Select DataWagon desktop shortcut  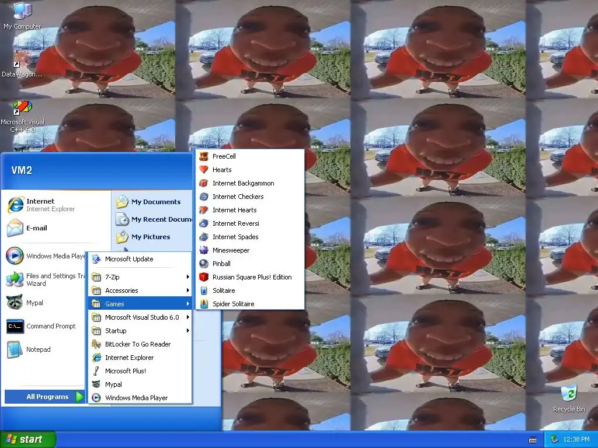pyautogui.click(x=22, y=65)
